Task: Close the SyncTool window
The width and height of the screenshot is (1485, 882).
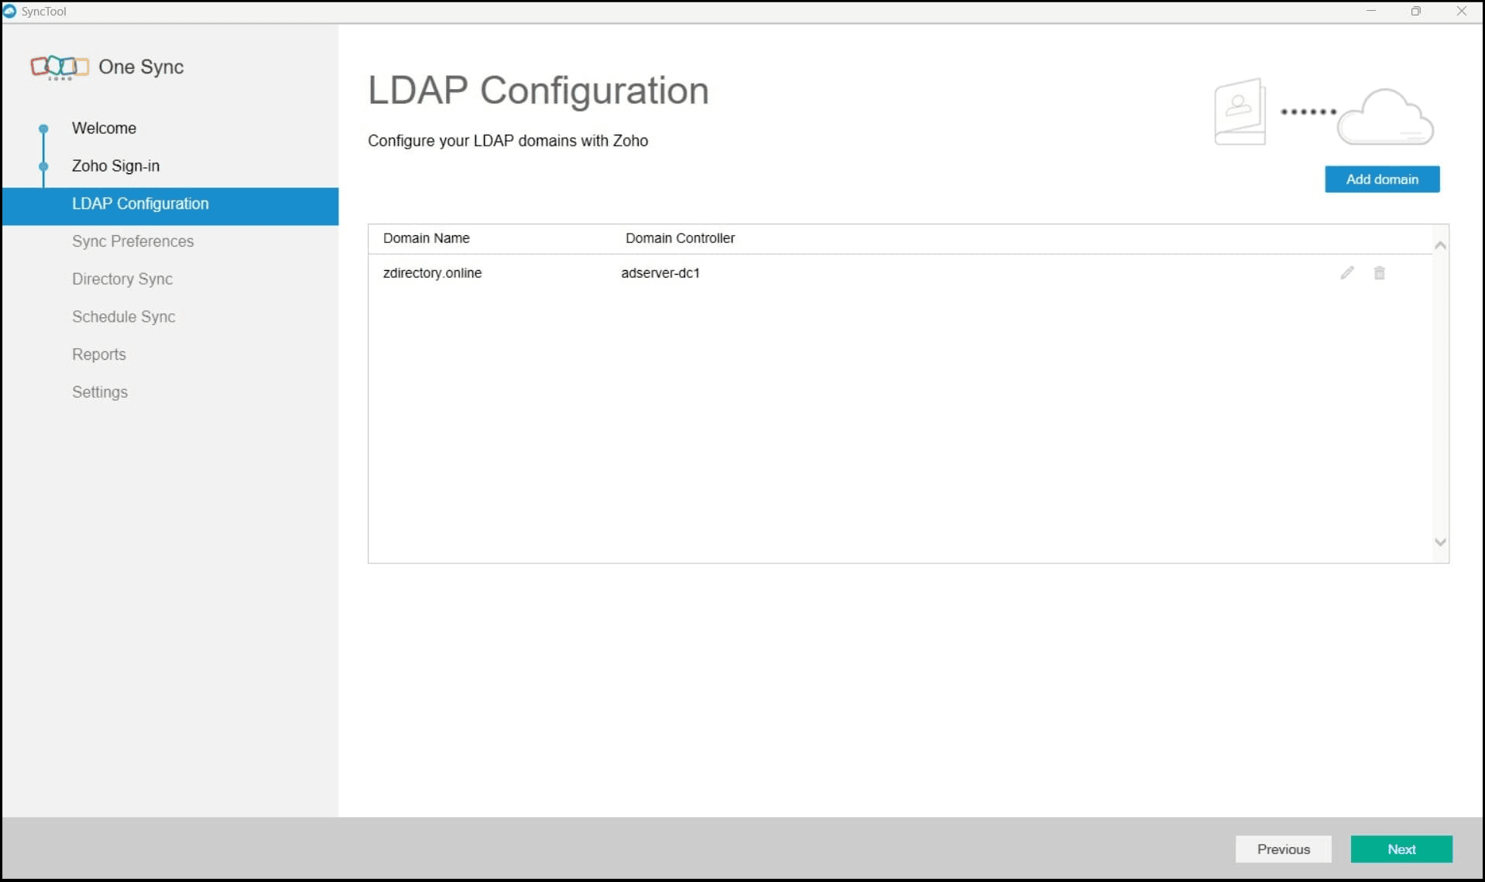Action: click(1461, 12)
